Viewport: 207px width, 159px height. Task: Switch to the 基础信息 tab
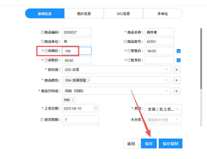tap(45, 13)
